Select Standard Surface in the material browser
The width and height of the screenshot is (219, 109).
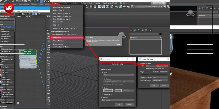coord(7,82)
